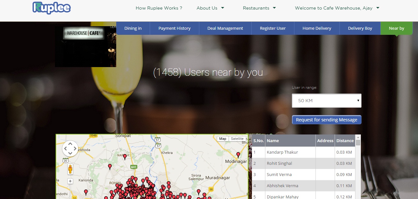Click the map pin near Modinagar
This screenshot has height=199, width=418.
click(x=238, y=155)
